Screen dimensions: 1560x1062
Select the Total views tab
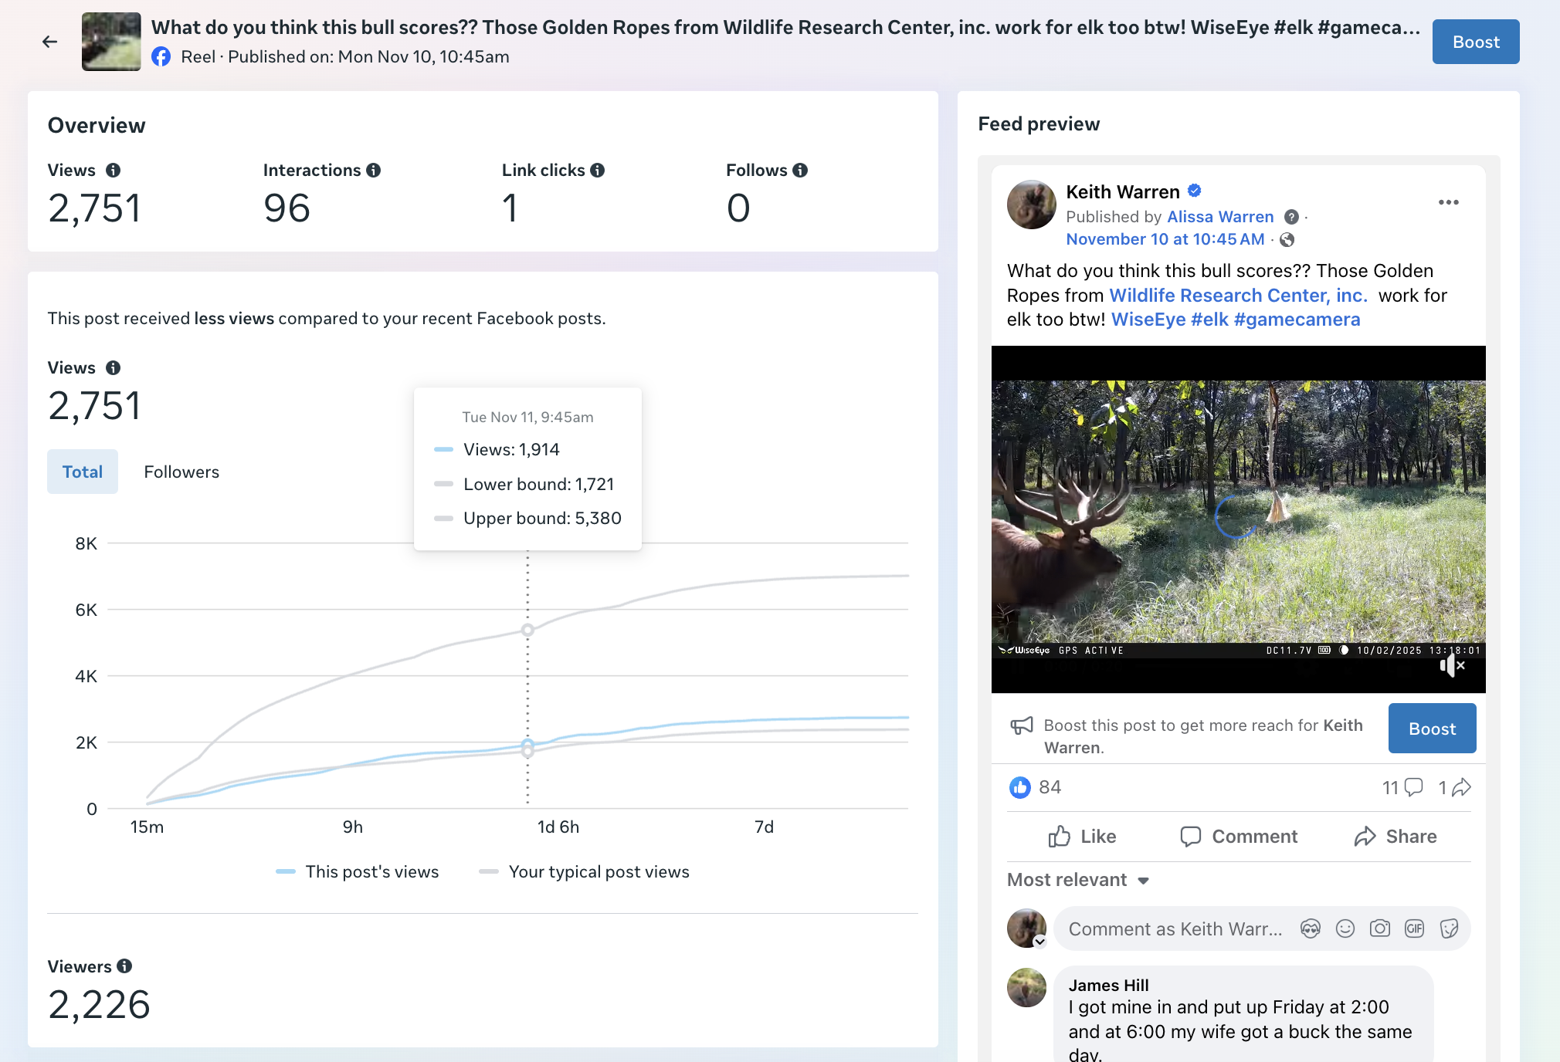pyautogui.click(x=83, y=472)
